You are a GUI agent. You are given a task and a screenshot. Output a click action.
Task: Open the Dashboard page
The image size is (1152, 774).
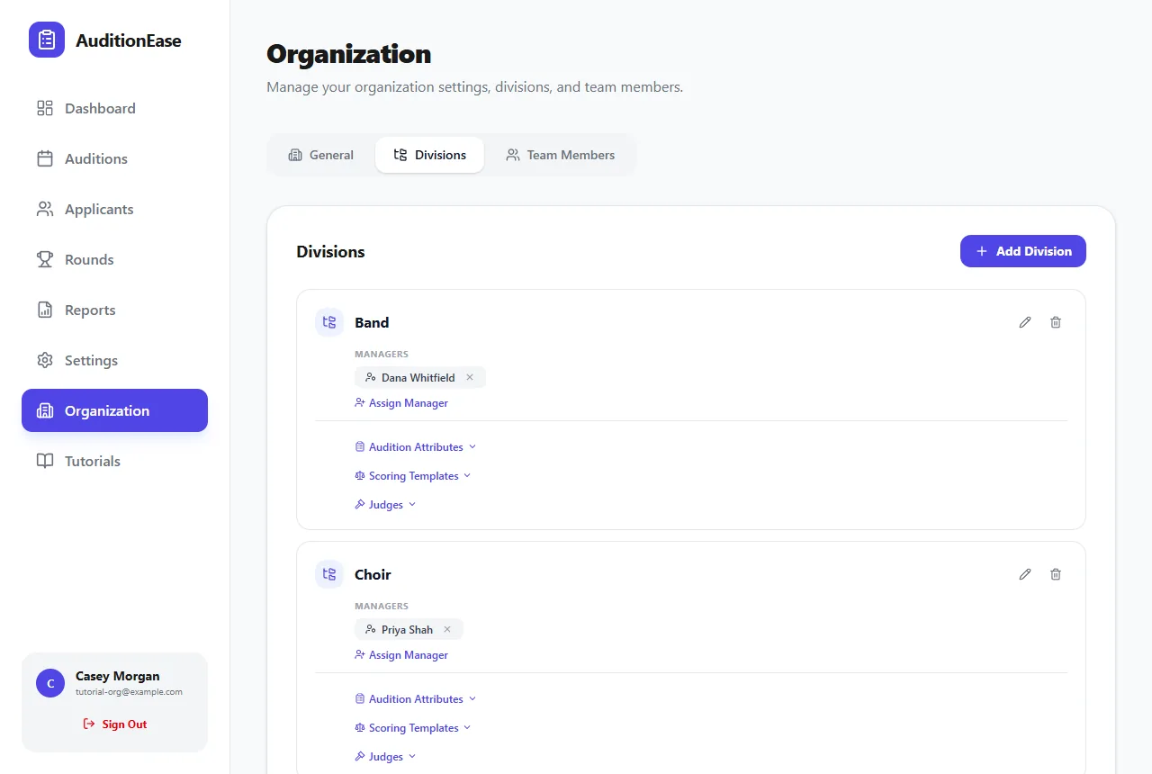click(114, 108)
